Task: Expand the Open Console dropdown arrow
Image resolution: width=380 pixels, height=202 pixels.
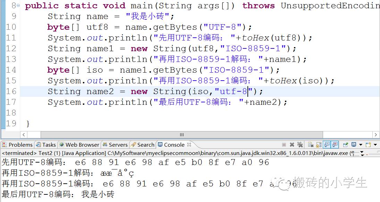Action: [x=375, y=145]
